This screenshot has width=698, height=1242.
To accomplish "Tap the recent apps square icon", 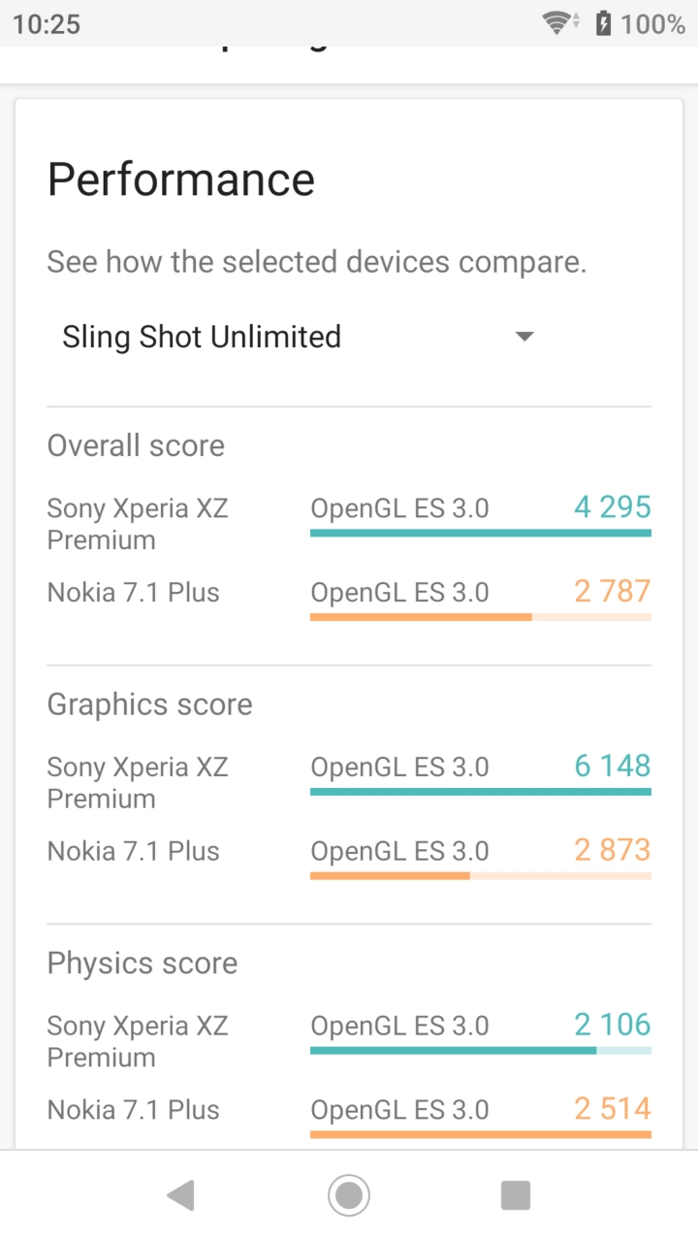I will point(516,1195).
